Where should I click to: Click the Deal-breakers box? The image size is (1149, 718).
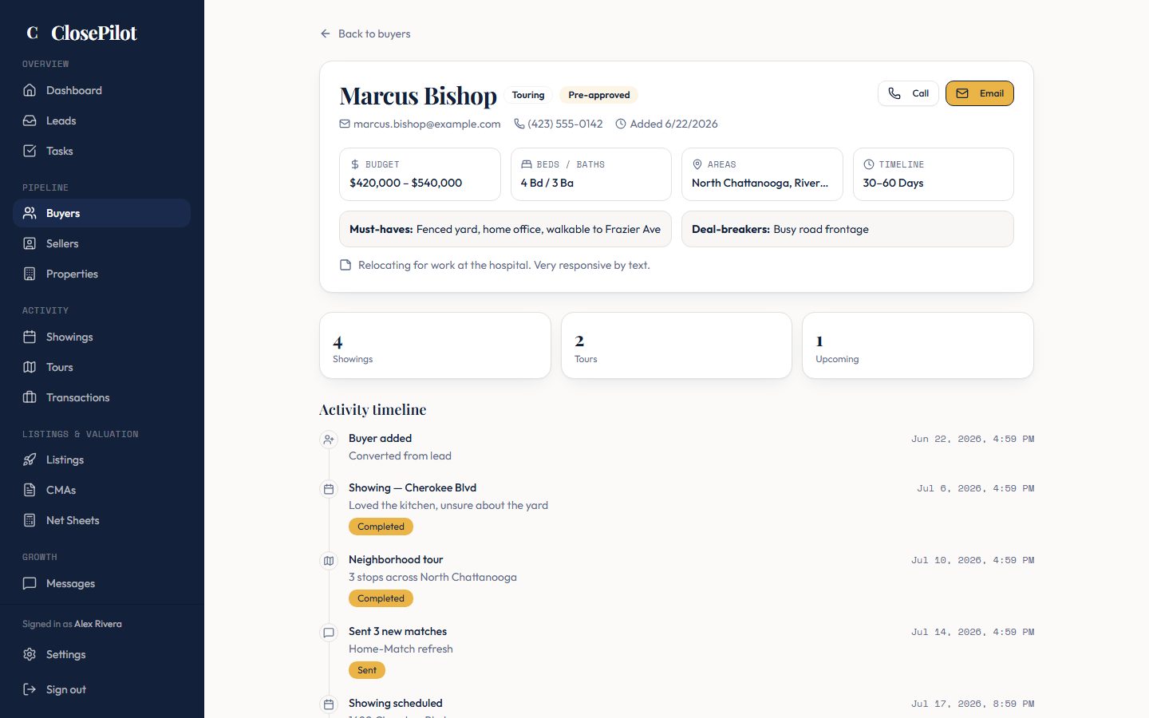847,229
